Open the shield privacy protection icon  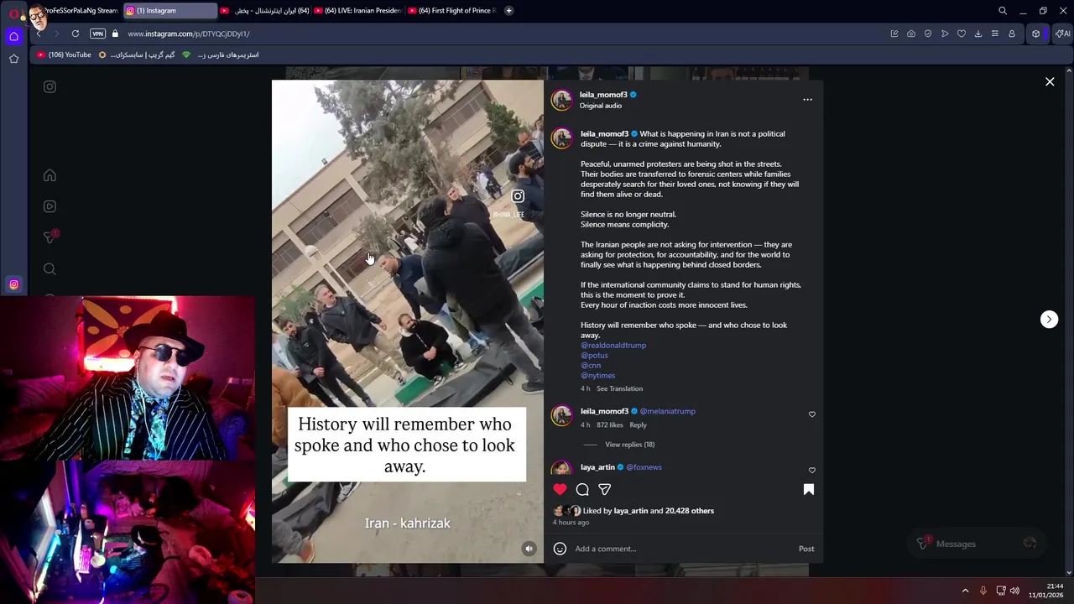928,34
